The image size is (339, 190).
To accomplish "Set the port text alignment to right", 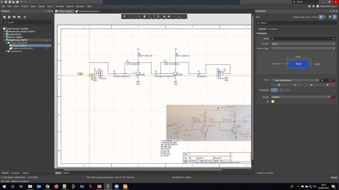I will tap(288, 90).
